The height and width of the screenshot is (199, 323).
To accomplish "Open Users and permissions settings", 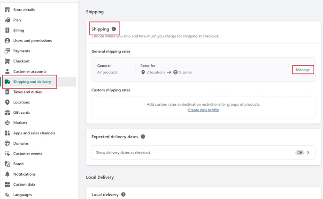I will point(32,41).
